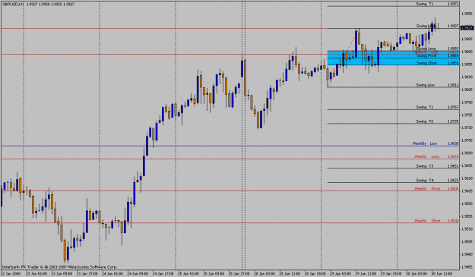The image size is (475, 277).
Task: Click the Swing T2 level label
Action: 425,121
